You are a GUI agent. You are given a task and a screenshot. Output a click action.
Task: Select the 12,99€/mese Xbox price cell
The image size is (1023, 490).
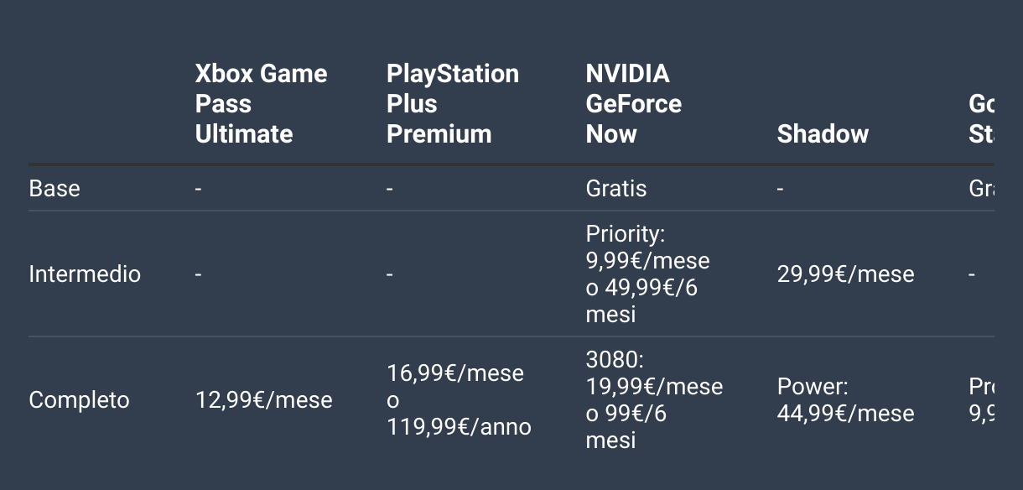point(263,399)
